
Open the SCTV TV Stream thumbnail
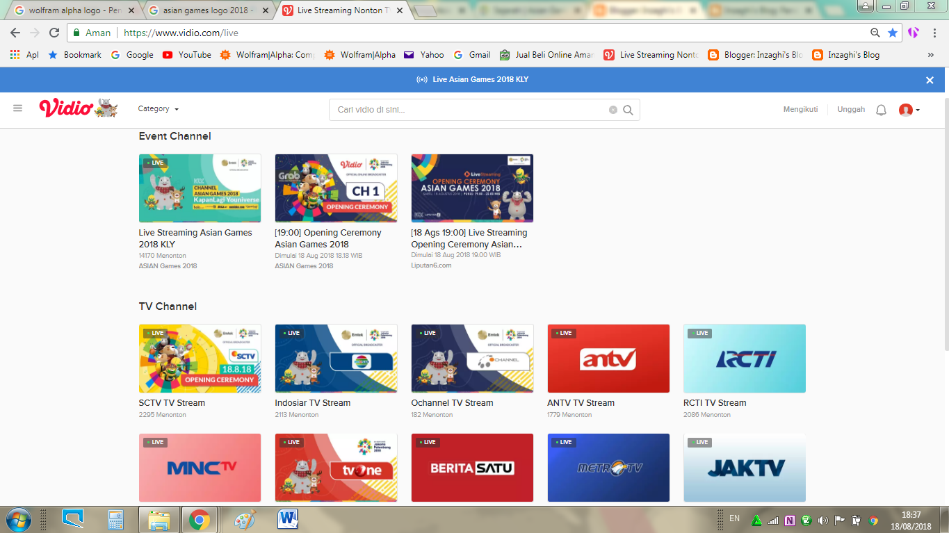tap(200, 359)
